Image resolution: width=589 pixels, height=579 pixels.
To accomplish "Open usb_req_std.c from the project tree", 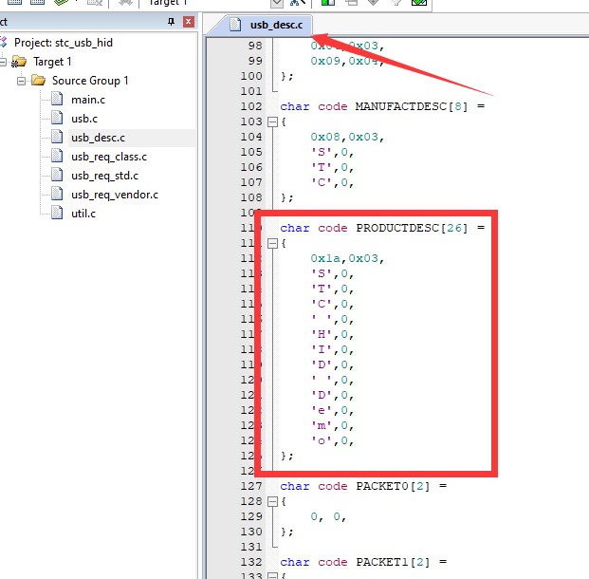I will tap(104, 176).
